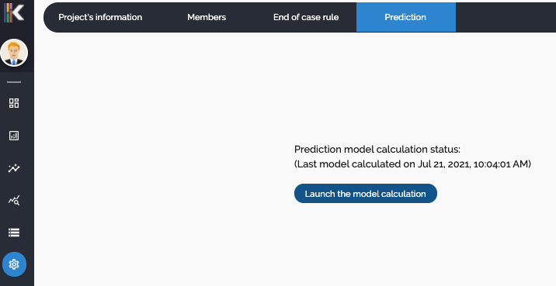Screen dimensions: 556x286
Task: Click the Prediction model calculation status text
Action: [x=377, y=150]
